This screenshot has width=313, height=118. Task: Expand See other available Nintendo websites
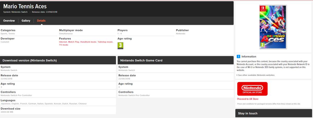[x=256, y=75]
